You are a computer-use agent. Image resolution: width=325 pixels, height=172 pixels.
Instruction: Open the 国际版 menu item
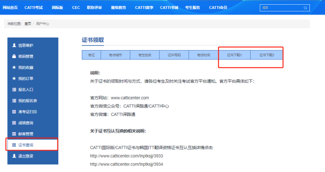pos(57,7)
